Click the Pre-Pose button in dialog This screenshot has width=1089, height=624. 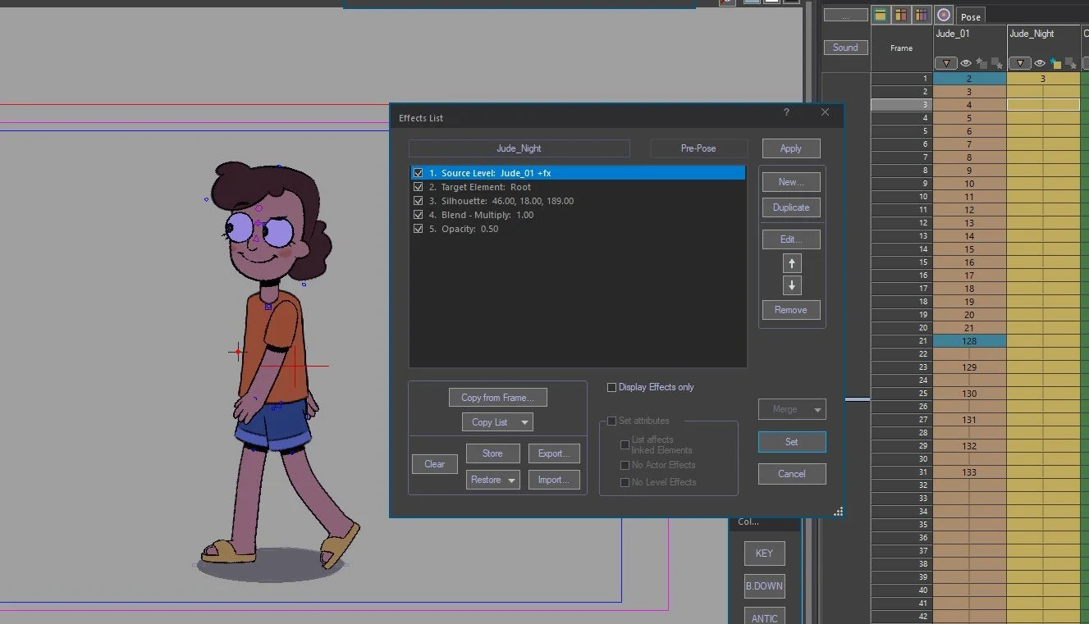(x=698, y=148)
